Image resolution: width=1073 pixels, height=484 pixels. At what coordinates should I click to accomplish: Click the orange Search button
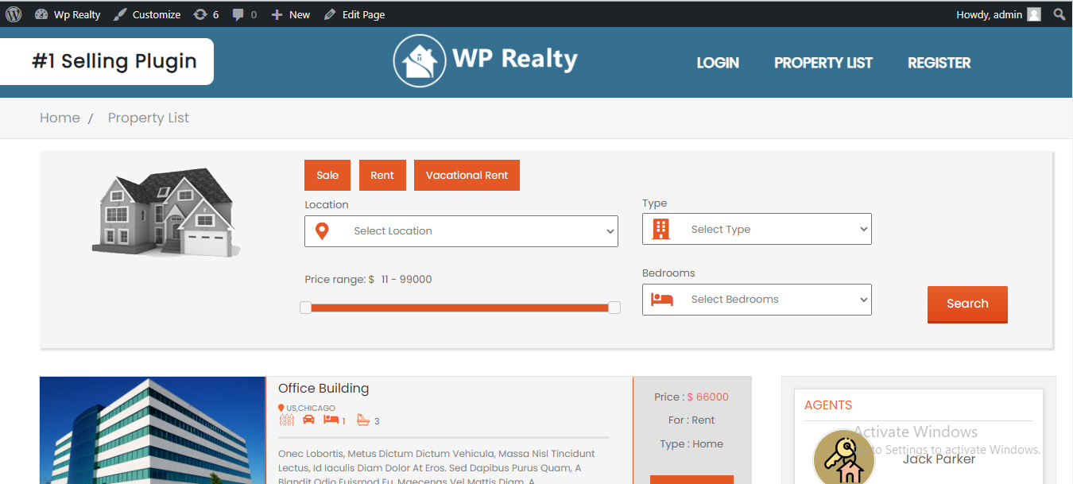coord(967,304)
